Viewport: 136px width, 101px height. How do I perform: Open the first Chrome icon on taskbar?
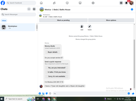[43, 99]
